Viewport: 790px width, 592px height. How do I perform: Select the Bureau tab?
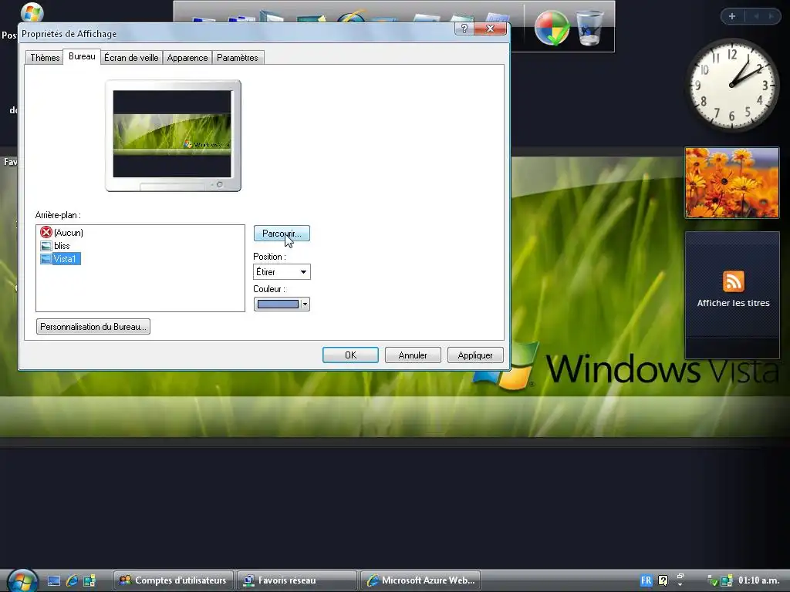click(82, 56)
